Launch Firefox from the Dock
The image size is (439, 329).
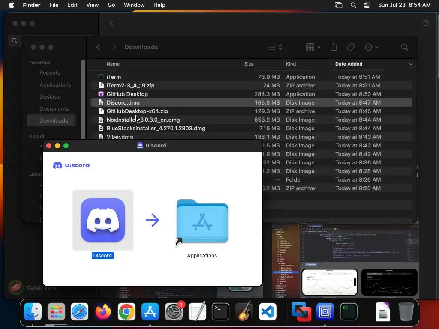pyautogui.click(x=103, y=312)
